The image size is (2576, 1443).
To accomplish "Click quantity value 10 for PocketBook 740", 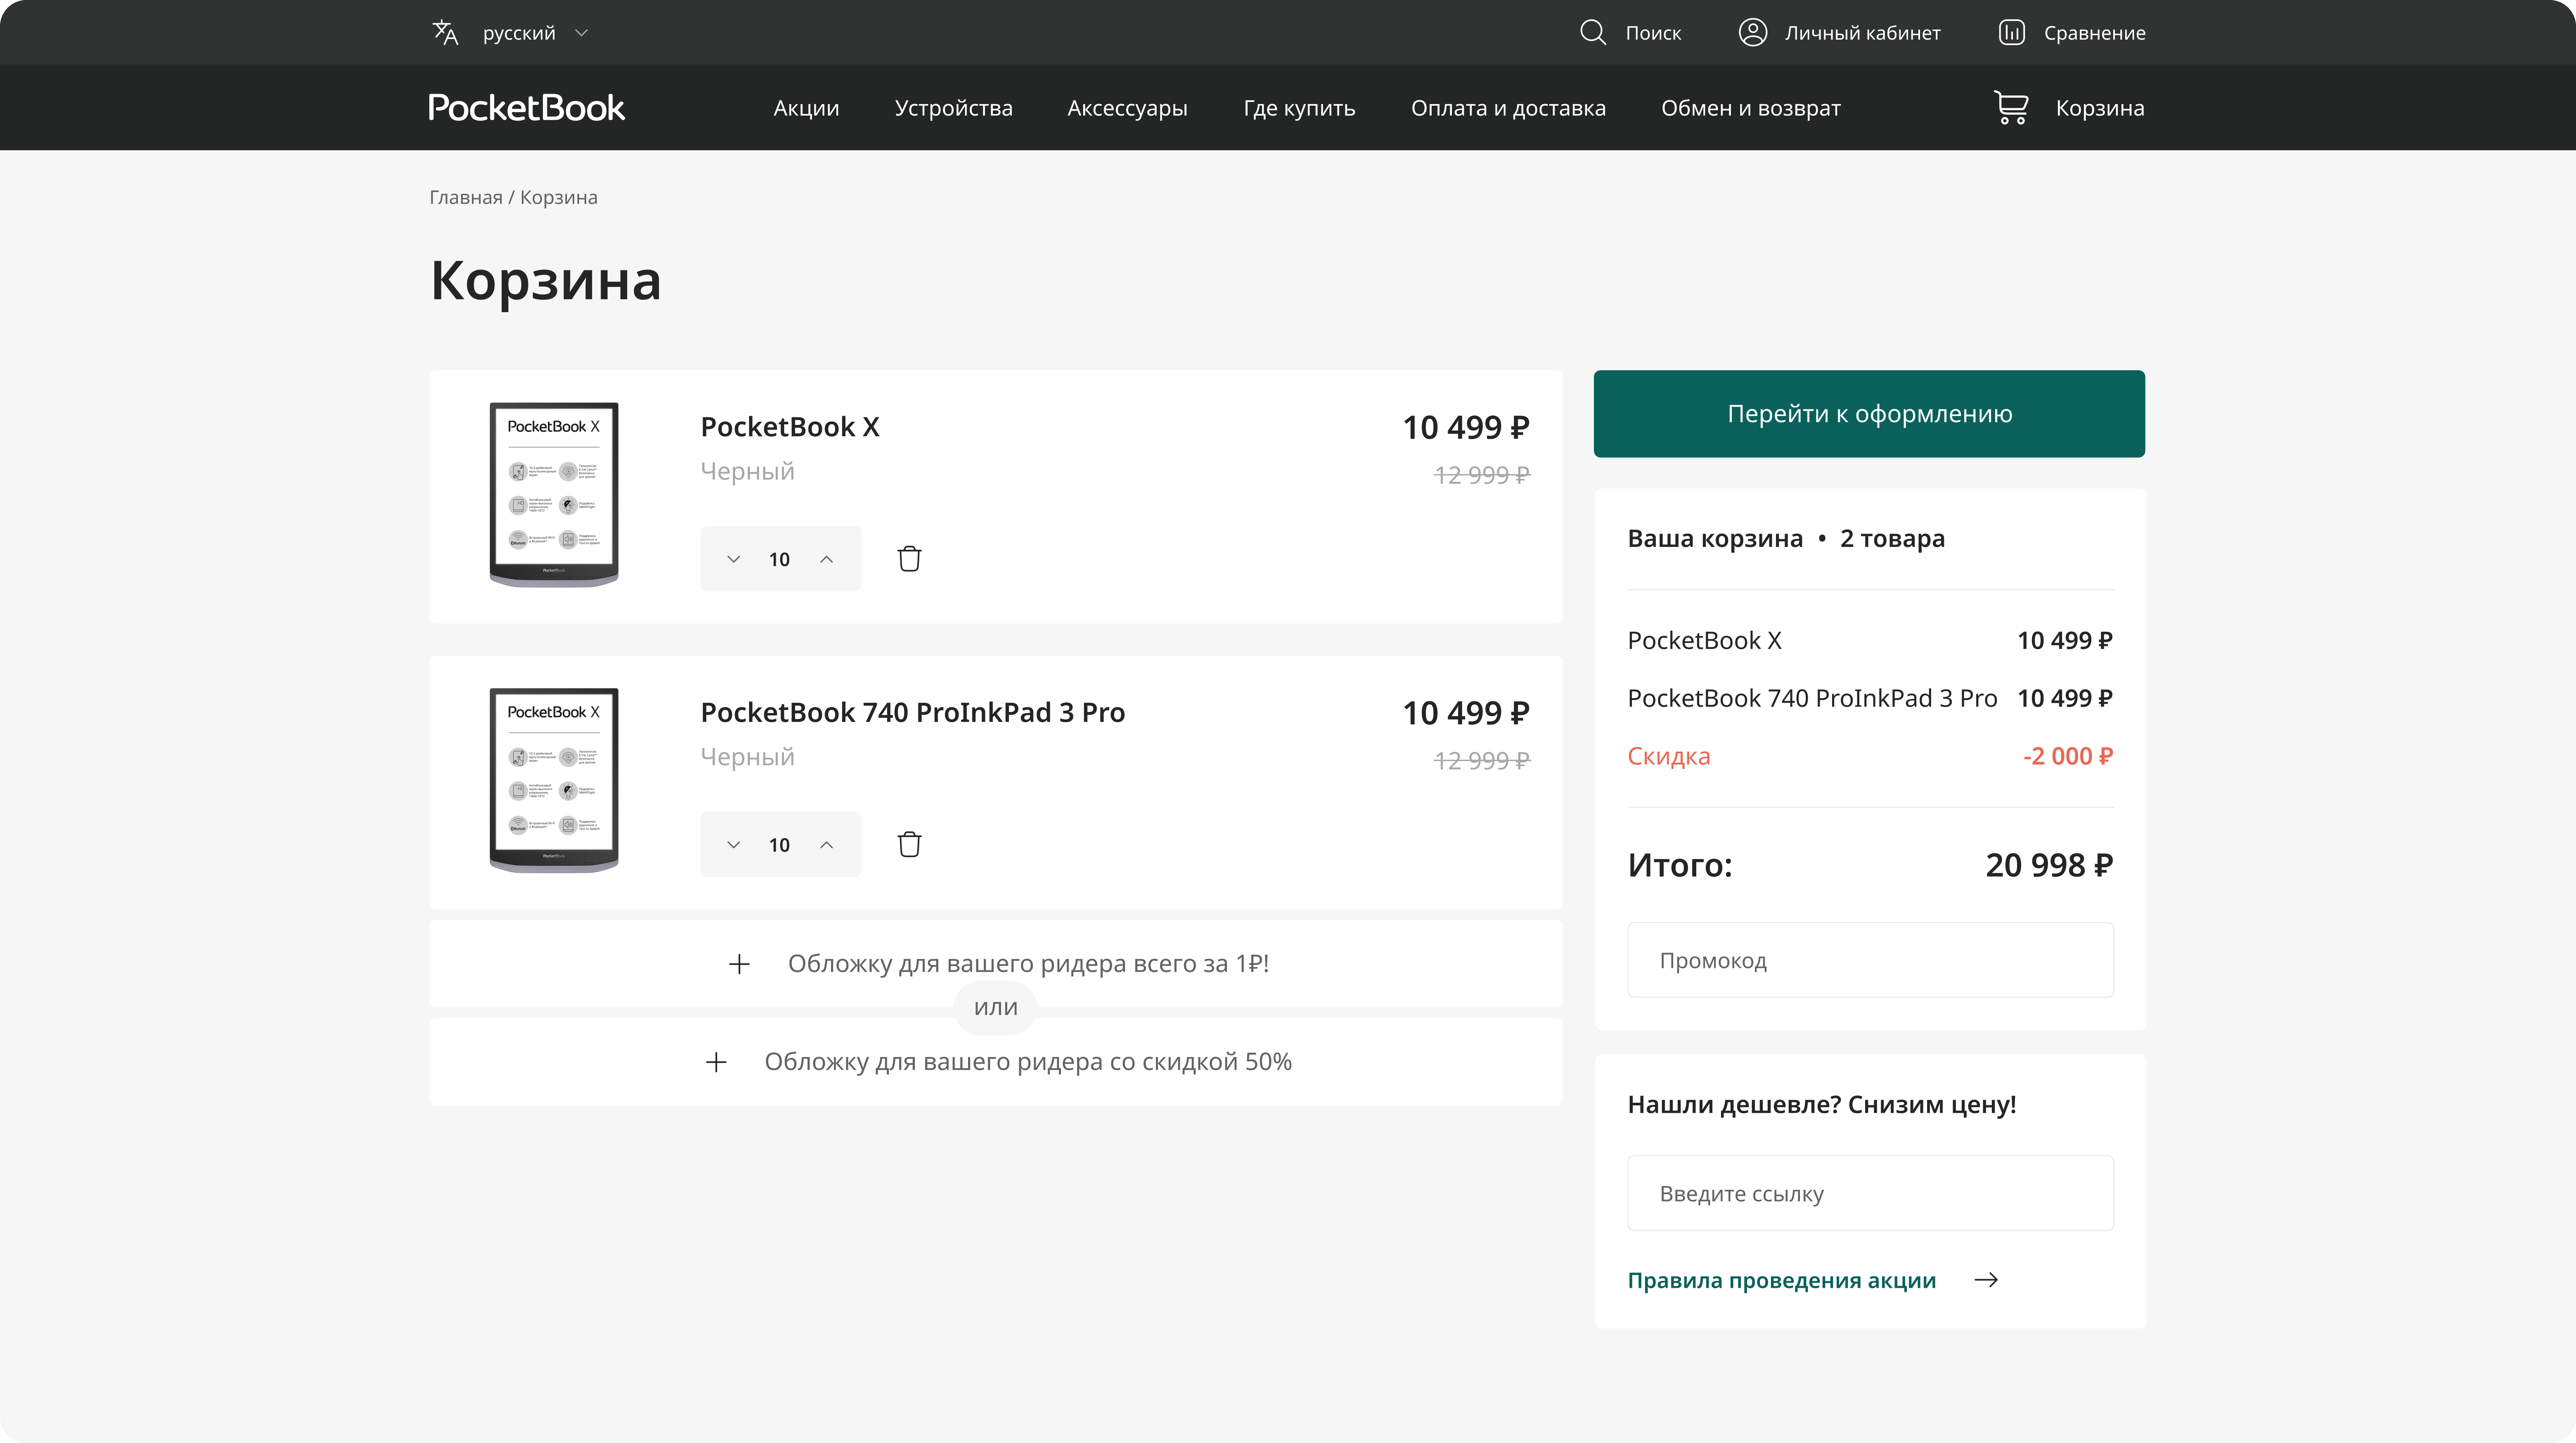I will (779, 845).
